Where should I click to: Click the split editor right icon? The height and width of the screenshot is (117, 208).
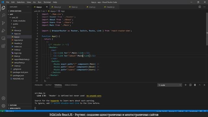pos(200,7)
